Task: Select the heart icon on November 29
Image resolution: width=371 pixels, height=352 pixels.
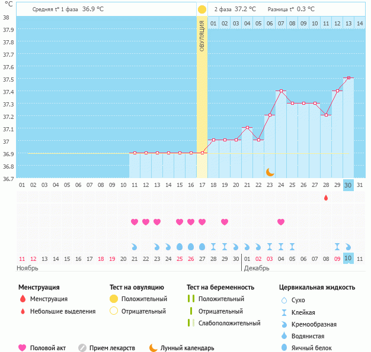Action: [225, 222]
